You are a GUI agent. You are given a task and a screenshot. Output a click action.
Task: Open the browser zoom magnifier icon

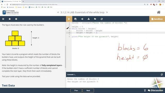145,5
